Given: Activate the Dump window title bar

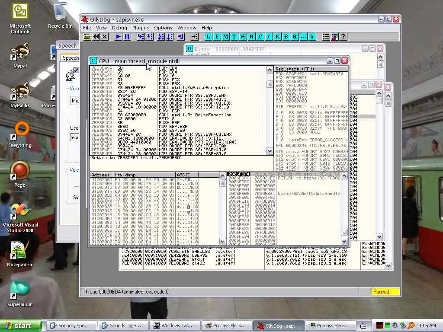Looking at the screenshot, I should point(284,49).
